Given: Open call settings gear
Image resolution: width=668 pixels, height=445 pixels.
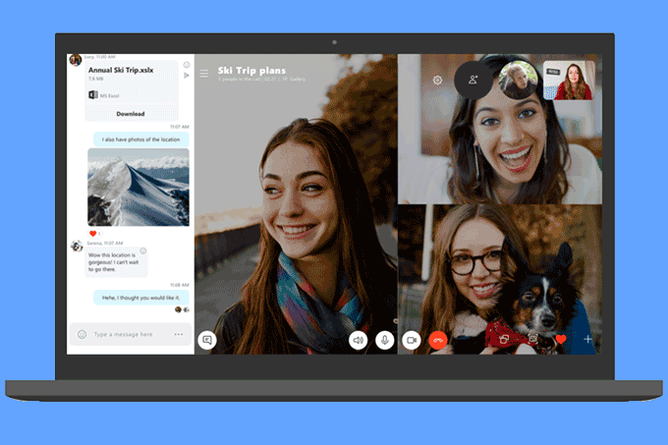Looking at the screenshot, I should click(x=437, y=81).
